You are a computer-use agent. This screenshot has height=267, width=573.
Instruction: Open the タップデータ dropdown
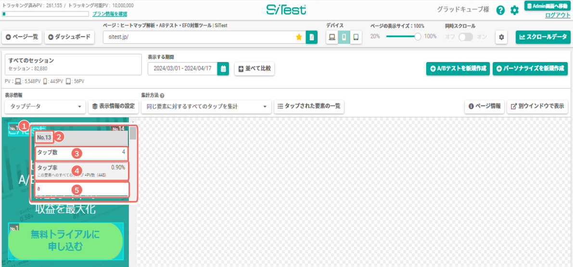point(45,106)
